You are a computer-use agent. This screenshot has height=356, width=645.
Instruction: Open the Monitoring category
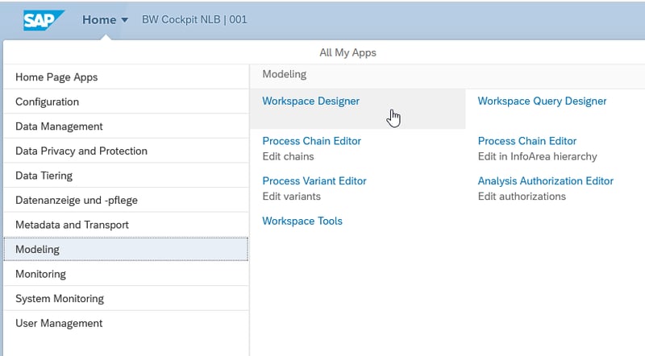126,274
